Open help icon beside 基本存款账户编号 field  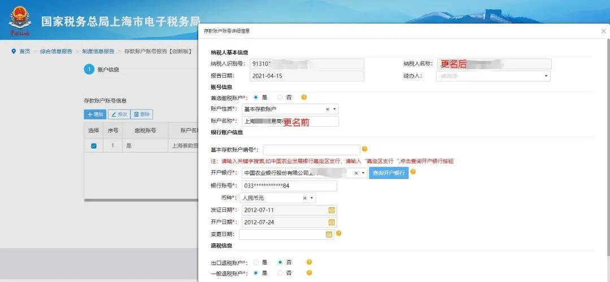[364, 149]
